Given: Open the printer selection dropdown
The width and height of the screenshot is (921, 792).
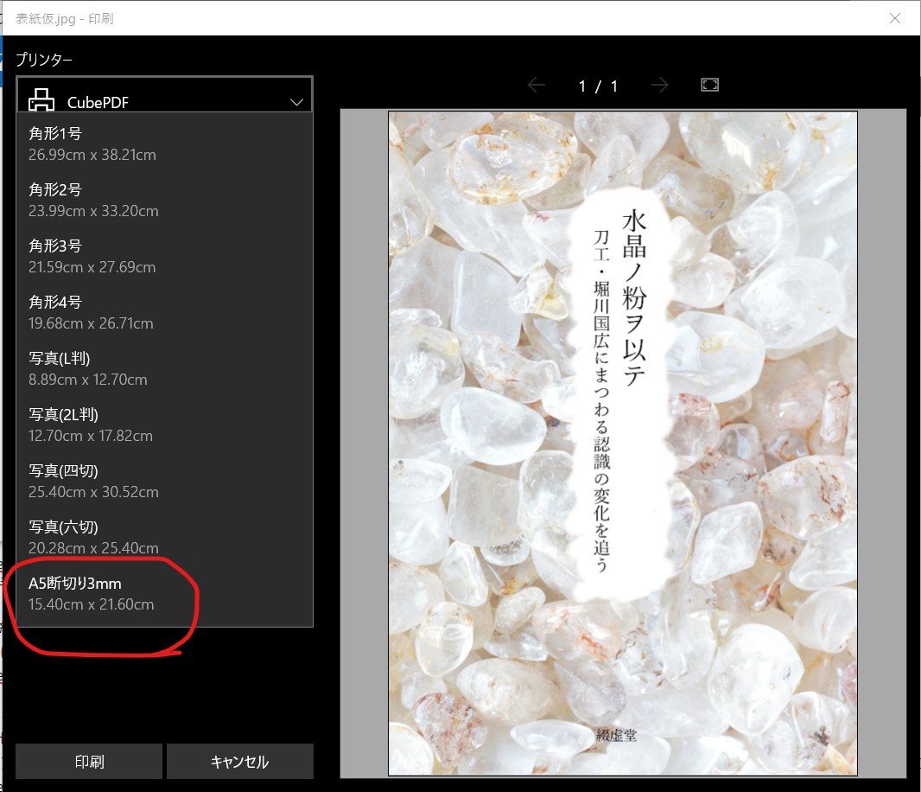Looking at the screenshot, I should tap(164, 101).
